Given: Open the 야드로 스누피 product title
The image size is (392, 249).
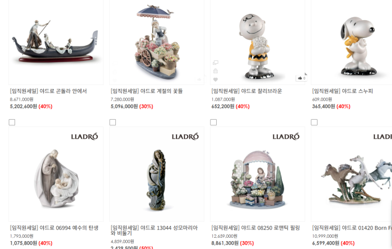Looking at the screenshot, I should click(342, 91).
